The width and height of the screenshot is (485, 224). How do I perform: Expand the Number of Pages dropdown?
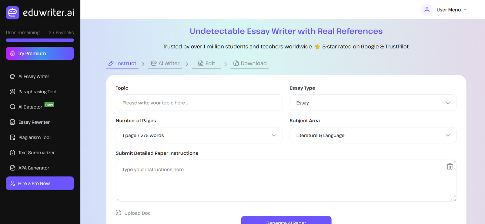tap(199, 135)
